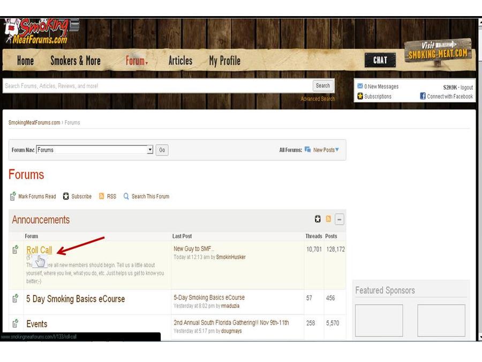Open the Forum Nav dropdown list
482x362 pixels.
(x=150, y=150)
